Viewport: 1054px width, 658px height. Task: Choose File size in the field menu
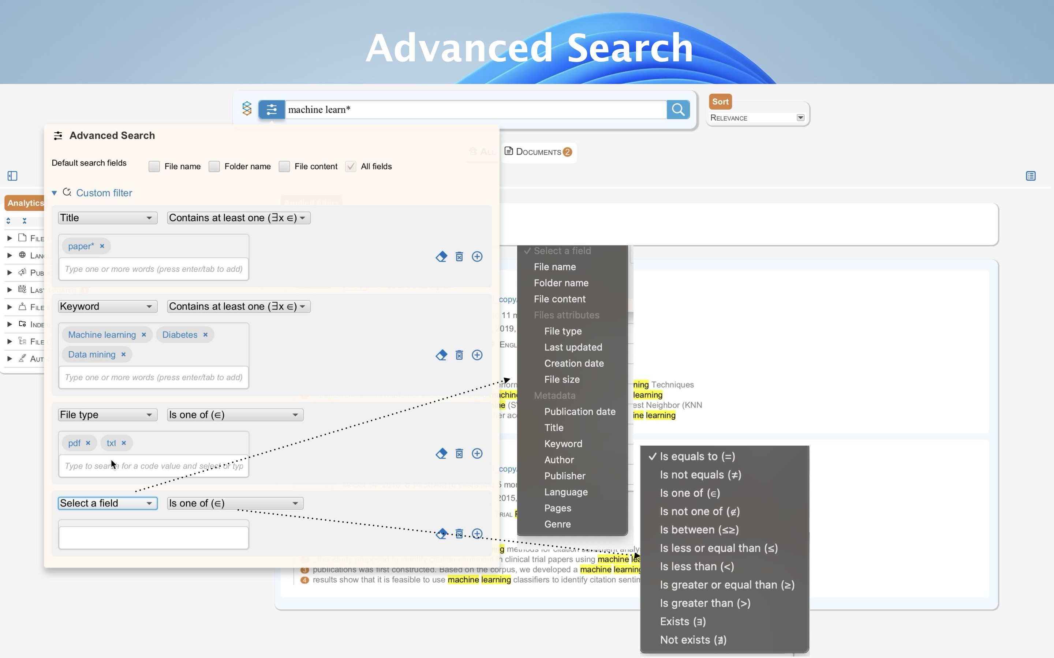[x=562, y=379]
